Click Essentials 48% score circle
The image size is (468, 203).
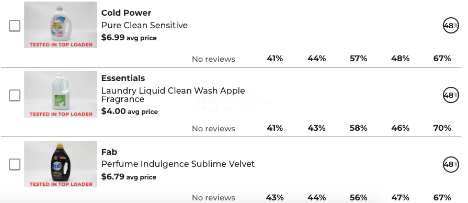451,95
